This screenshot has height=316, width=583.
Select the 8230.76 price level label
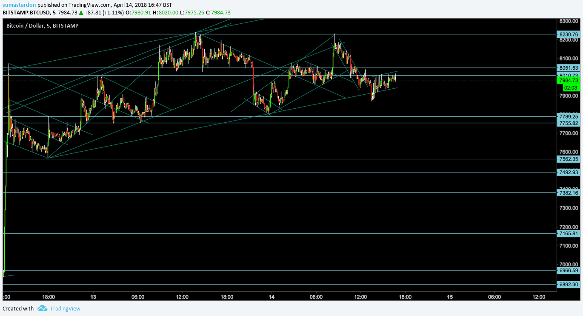pos(569,34)
